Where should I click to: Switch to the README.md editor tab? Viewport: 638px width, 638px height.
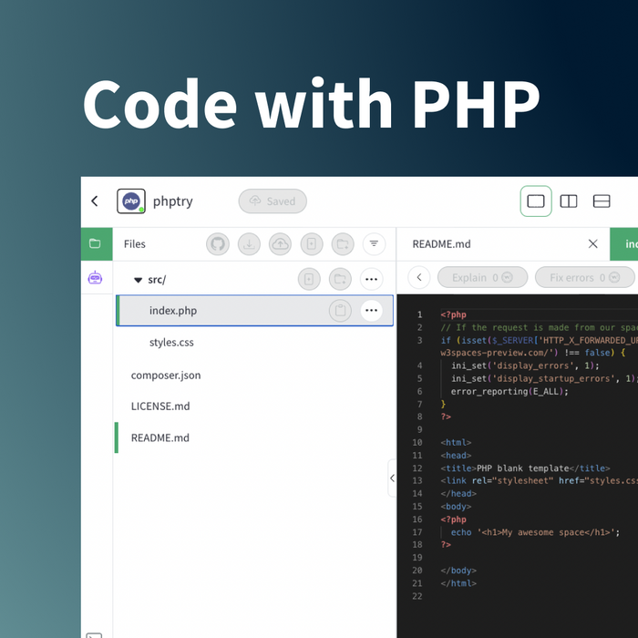pos(442,244)
